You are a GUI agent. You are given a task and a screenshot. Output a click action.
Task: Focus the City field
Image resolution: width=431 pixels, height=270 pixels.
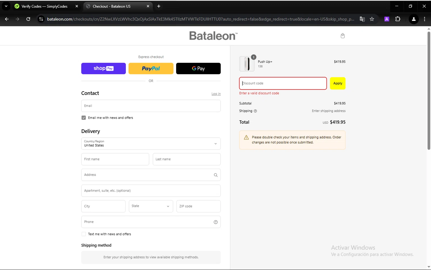point(103,206)
